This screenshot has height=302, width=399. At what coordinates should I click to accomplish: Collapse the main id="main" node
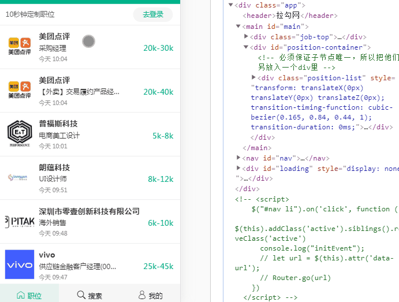[238, 26]
